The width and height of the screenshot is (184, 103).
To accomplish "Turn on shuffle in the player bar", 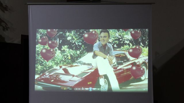I will coord(77,89).
